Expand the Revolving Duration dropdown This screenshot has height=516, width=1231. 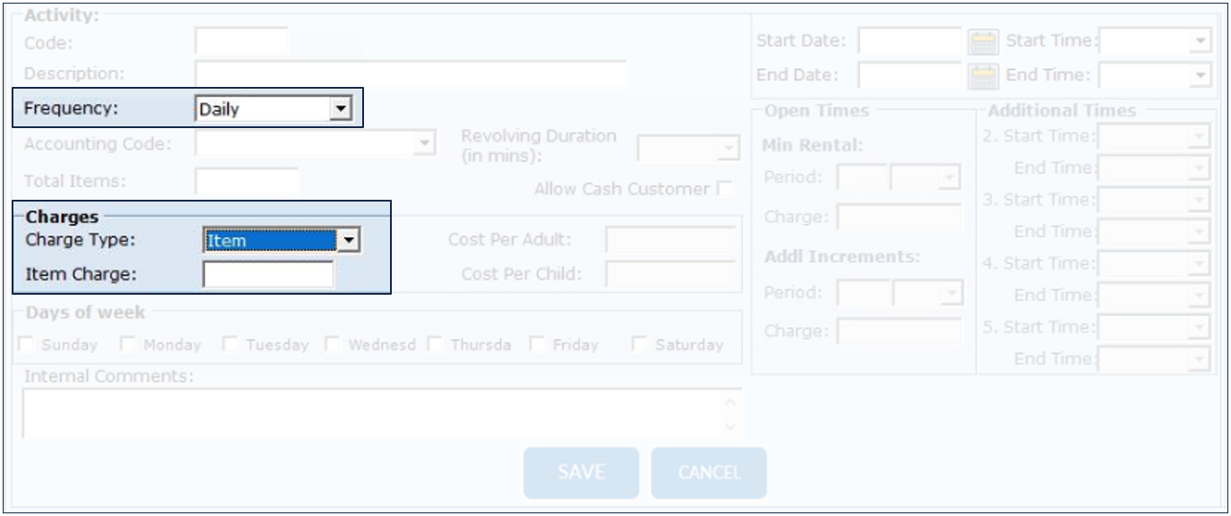[728, 149]
